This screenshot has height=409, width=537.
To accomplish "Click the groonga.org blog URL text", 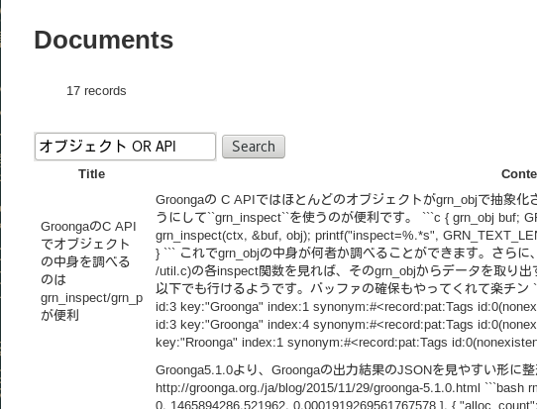I will (318, 388).
